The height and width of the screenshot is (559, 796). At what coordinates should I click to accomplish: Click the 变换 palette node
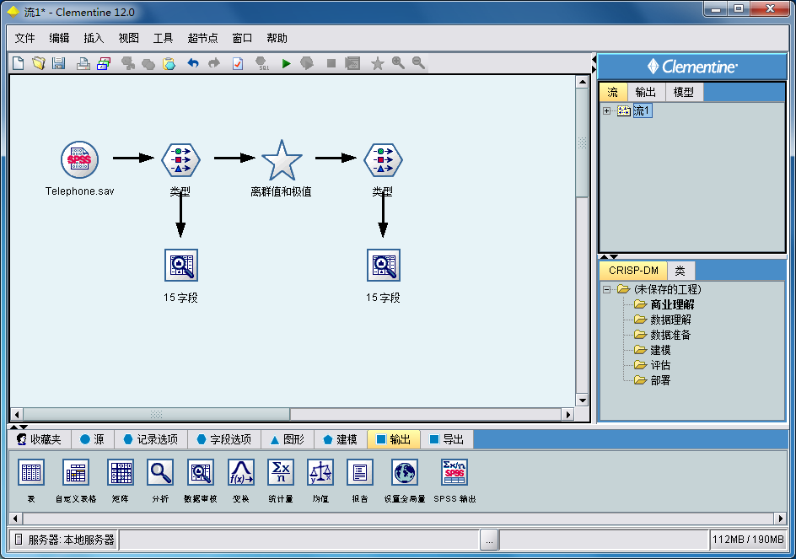coord(241,472)
